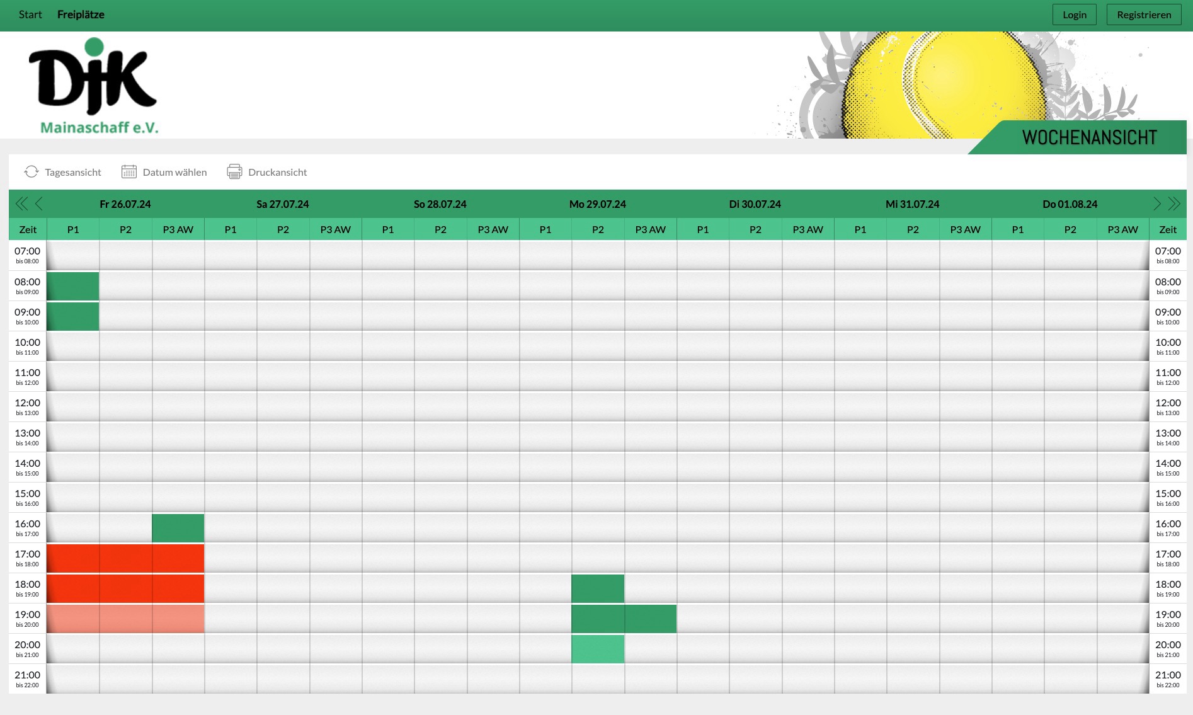Viewport: 1193px width, 715px height.
Task: Open the Do 01.08.24 date header
Action: [x=1070, y=204]
